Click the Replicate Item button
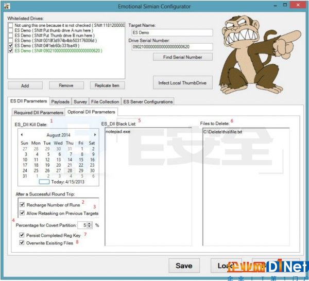The width and height of the screenshot is (309, 281). (x=107, y=85)
